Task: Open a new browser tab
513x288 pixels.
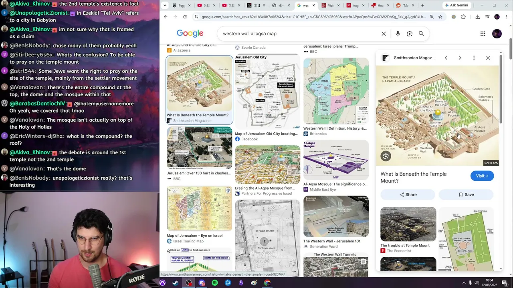Action: tap(422, 5)
